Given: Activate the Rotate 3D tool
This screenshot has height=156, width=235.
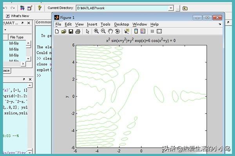Looking at the screenshot, I should click(117, 31).
